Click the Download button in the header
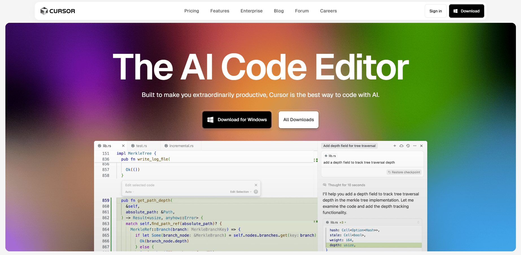521x255 pixels. (x=466, y=11)
